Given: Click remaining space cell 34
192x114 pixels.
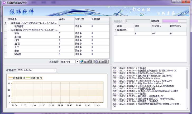Looking at the screenshot, I should [178, 34].
